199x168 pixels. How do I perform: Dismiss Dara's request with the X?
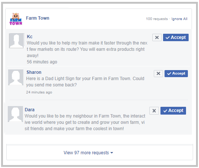[x=154, y=111]
